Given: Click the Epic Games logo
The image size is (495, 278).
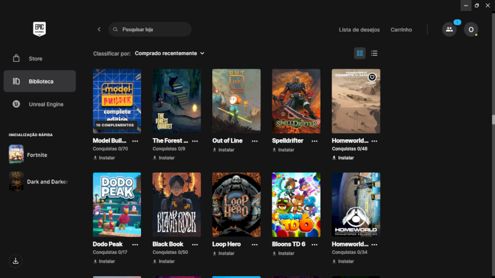Looking at the screenshot, I should pyautogui.click(x=40, y=29).
